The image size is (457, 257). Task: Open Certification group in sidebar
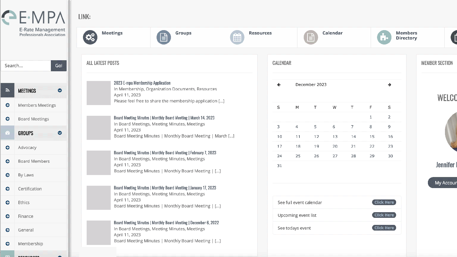(x=30, y=189)
